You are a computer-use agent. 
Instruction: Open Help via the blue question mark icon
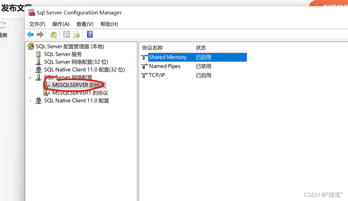tap(89, 34)
